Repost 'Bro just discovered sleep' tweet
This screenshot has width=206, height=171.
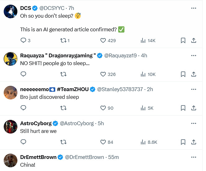pyautogui.click(x=63, y=108)
